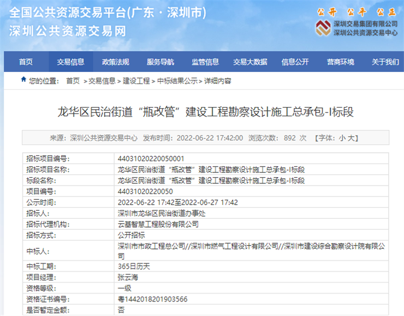Go to 服务导航 menu item
404x316 pixels.
(160, 62)
